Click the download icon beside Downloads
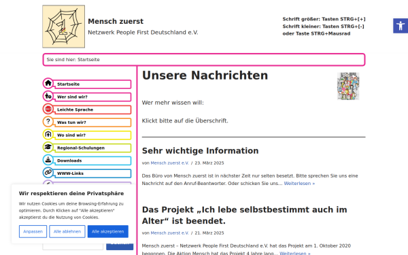 pyautogui.click(x=48, y=160)
